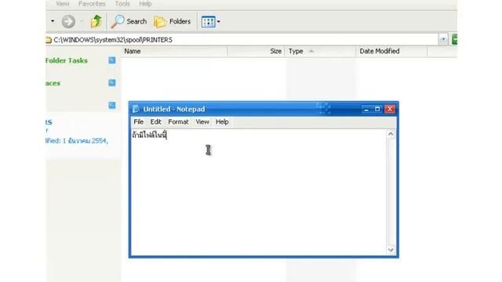
Task: Maximize the Notepad window
Action: tap(377, 110)
